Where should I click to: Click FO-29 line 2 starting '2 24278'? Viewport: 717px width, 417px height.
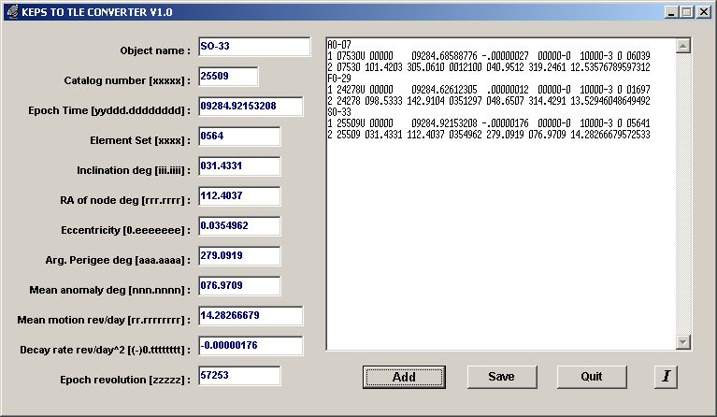[x=488, y=101]
